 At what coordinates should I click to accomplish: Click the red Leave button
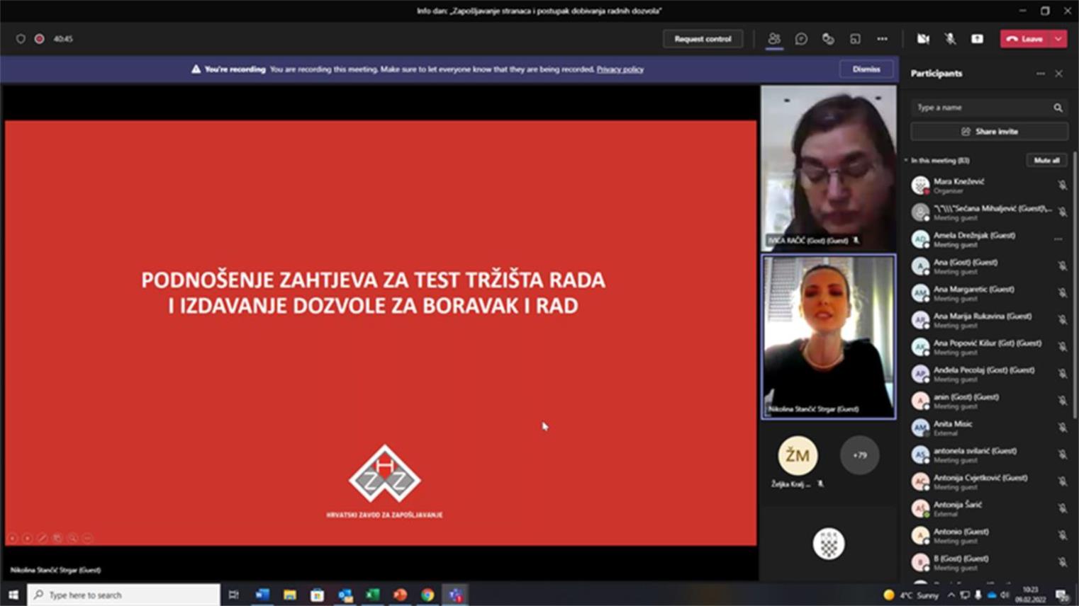pyautogui.click(x=1025, y=39)
